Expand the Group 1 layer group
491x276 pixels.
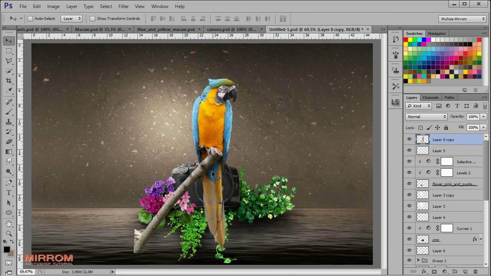click(x=419, y=261)
